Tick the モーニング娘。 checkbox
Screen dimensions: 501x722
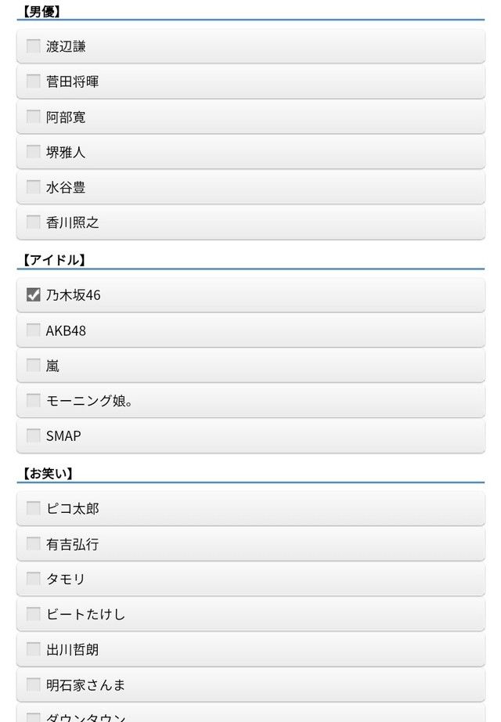click(33, 400)
